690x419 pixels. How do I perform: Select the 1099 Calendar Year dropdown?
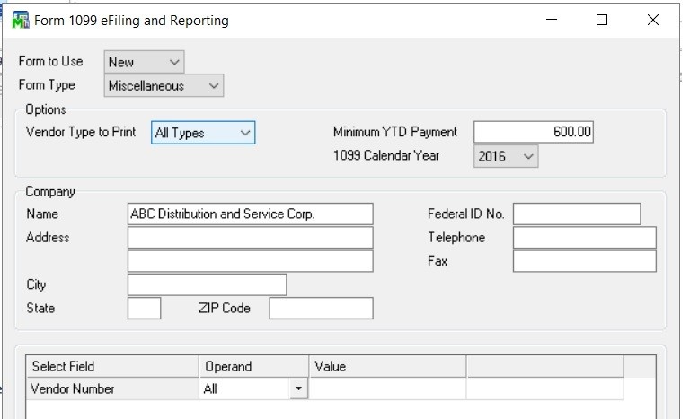click(506, 156)
